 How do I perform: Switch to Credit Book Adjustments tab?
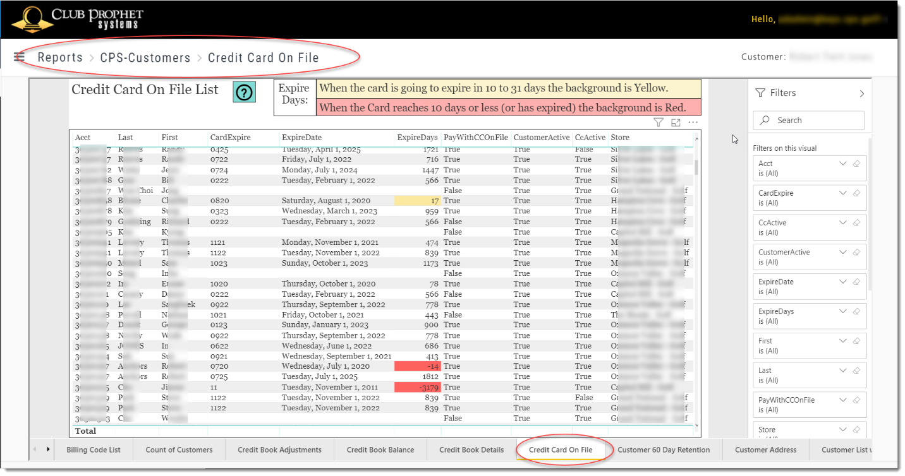279,449
